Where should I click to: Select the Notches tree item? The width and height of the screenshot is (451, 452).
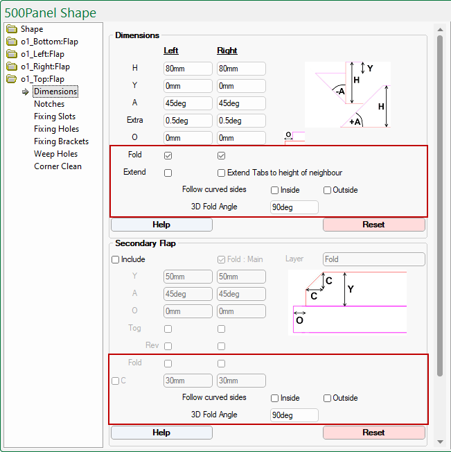[x=49, y=104]
